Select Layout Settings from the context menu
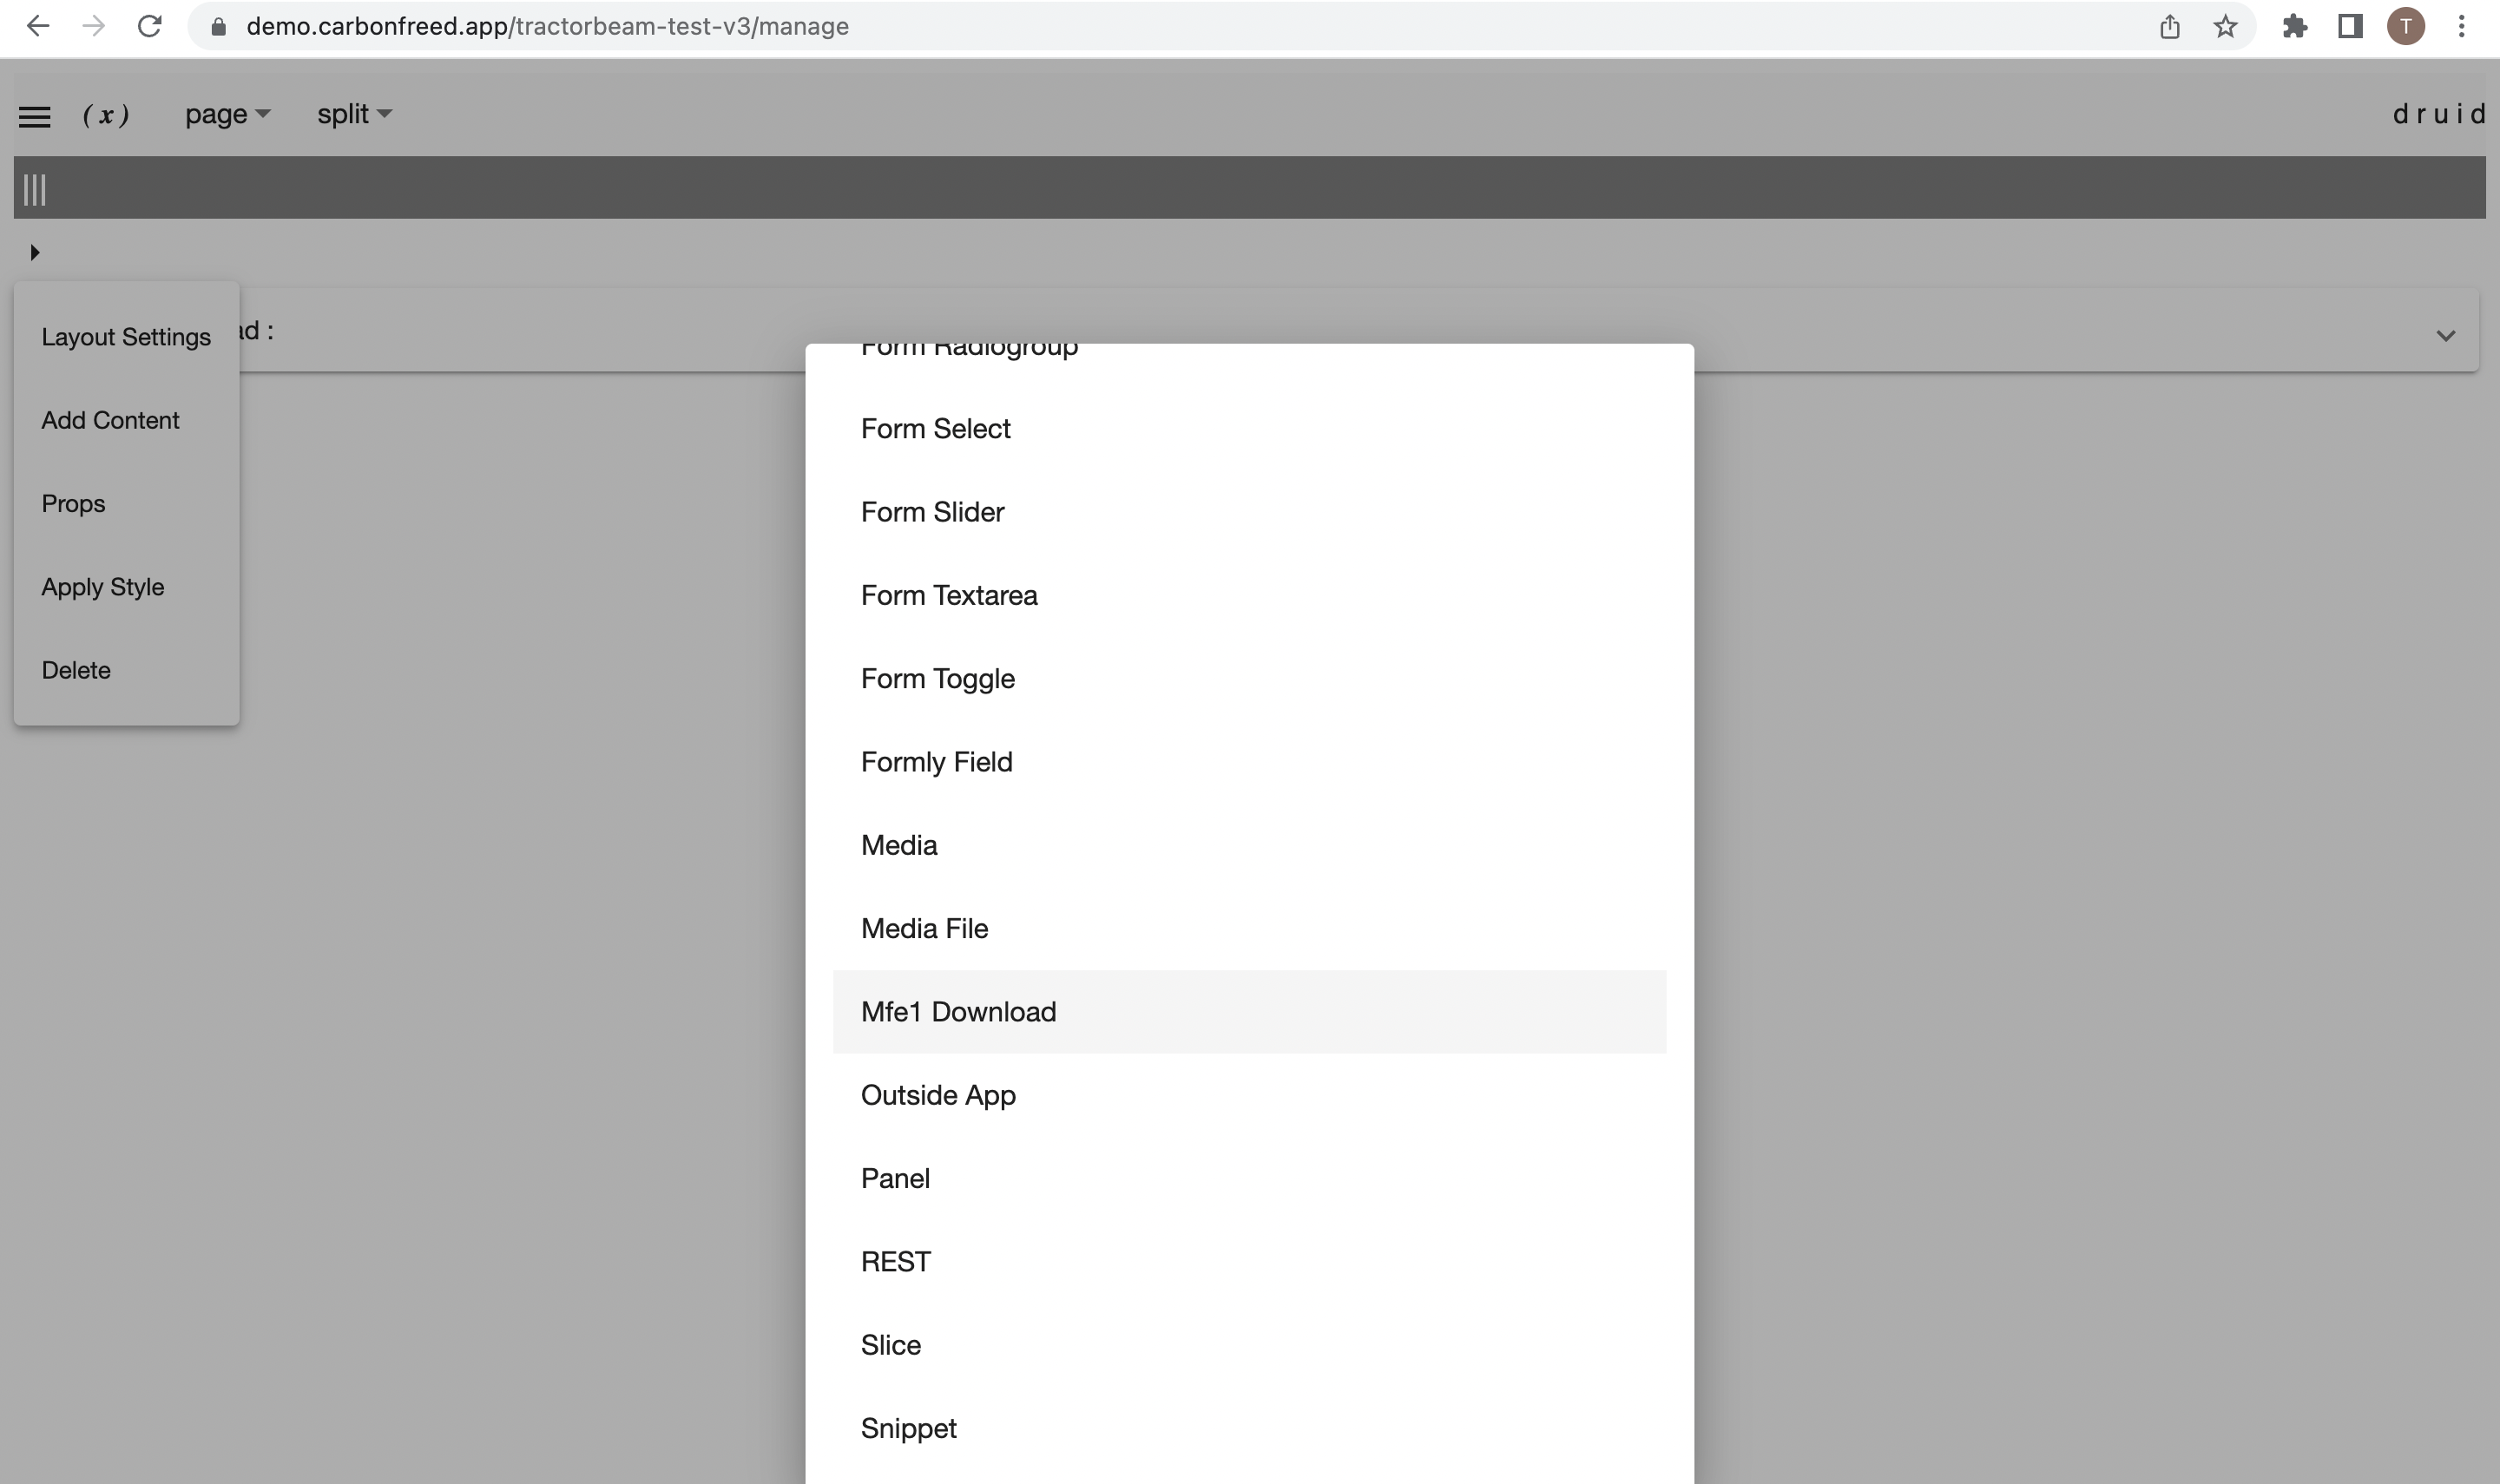This screenshot has height=1484, width=2500. tap(126, 337)
